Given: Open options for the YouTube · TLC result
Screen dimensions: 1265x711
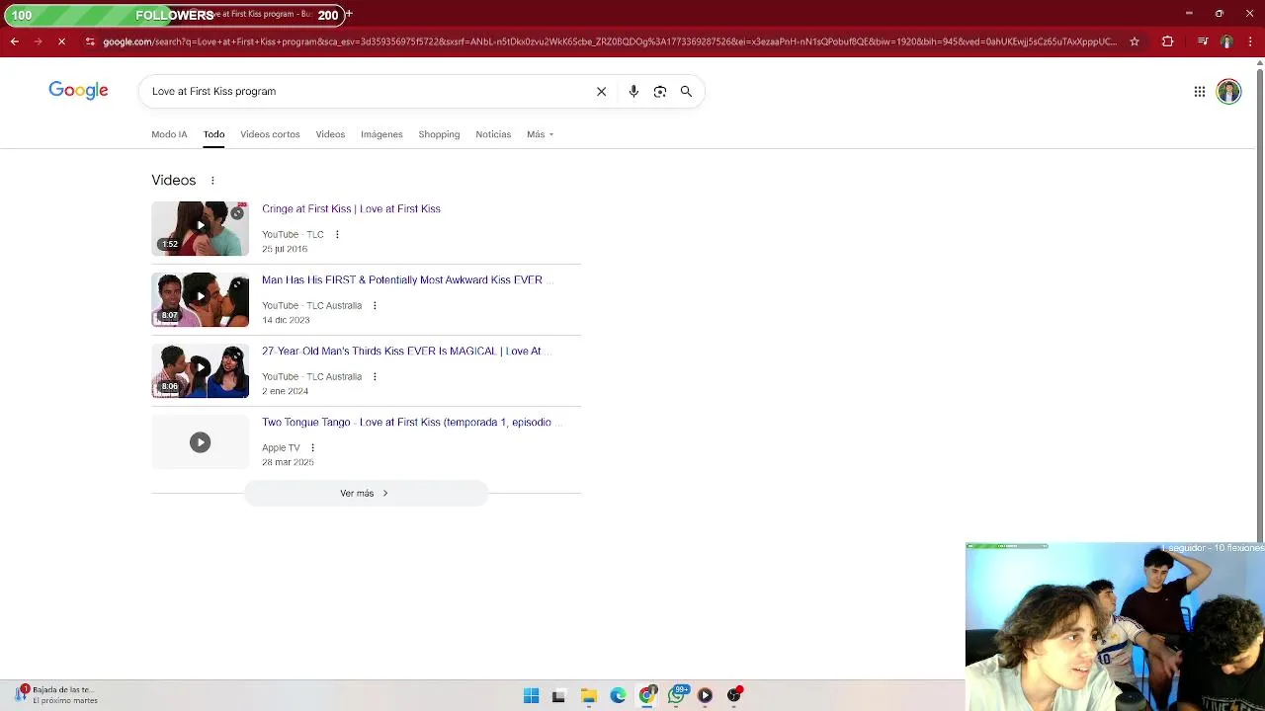Looking at the screenshot, I should point(337,235).
